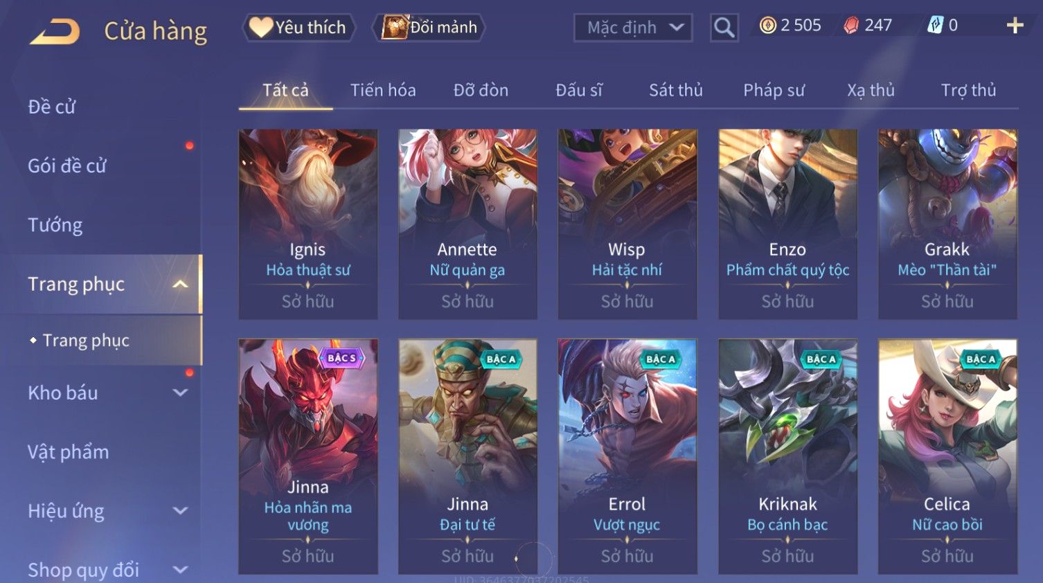Tap the blue voucher currency icon
The image size is (1043, 583).
click(x=935, y=26)
